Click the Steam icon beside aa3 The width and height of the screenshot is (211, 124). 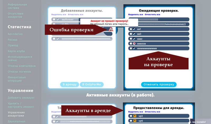click(134, 34)
